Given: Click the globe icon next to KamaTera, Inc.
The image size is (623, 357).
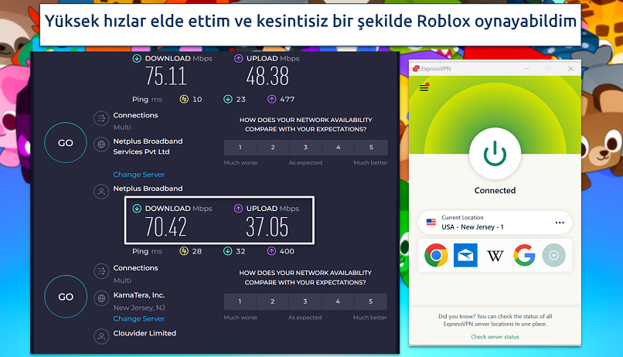Looking at the screenshot, I should tap(100, 297).
